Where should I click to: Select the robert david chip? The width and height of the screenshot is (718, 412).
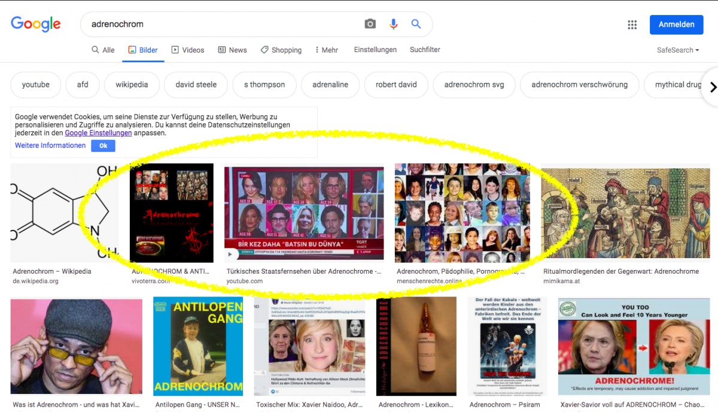click(x=396, y=84)
